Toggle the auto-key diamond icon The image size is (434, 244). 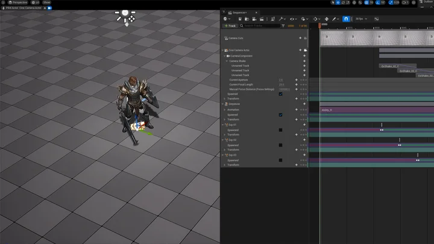coord(327,19)
